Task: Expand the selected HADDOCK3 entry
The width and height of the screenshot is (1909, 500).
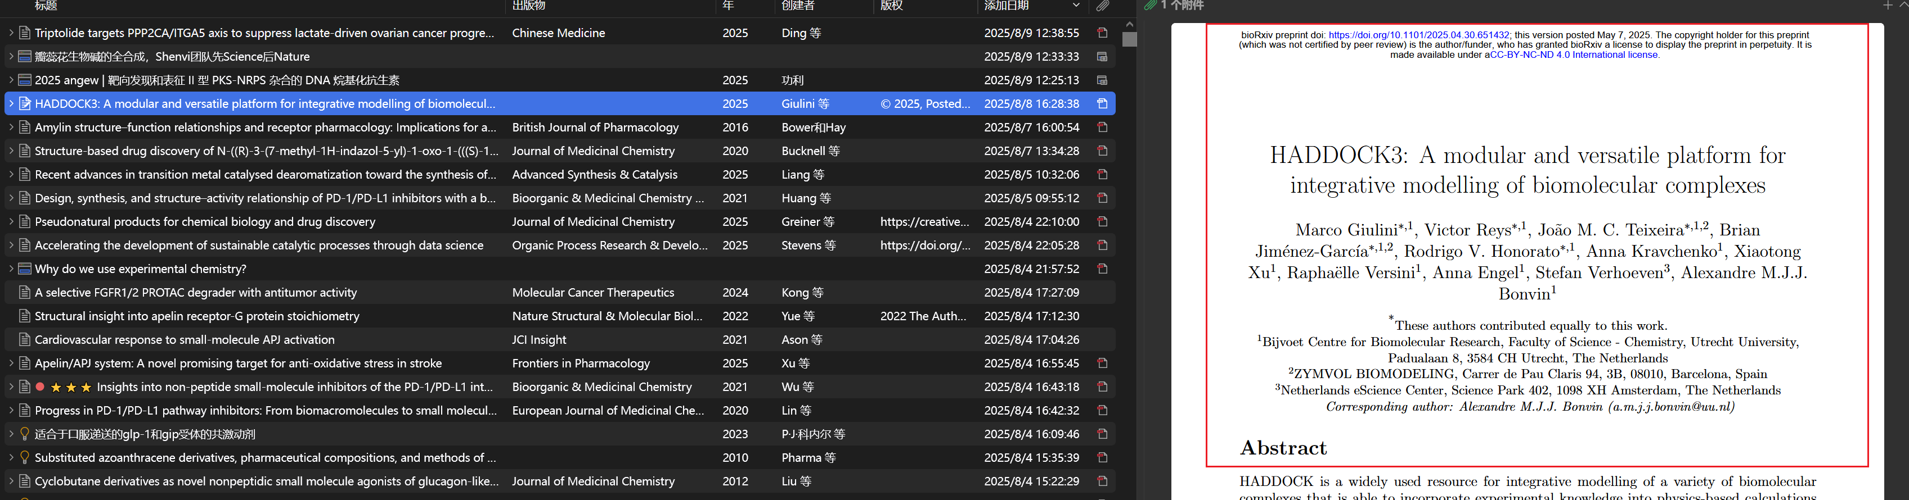Action: coord(11,103)
